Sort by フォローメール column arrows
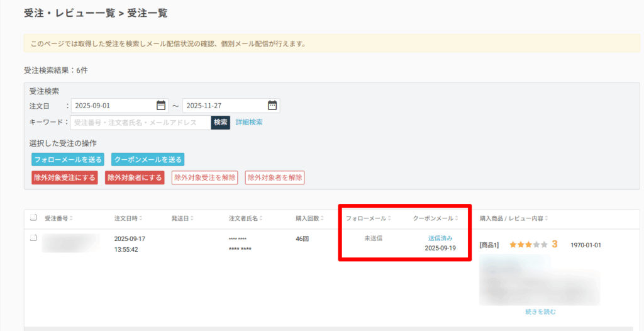 (389, 218)
